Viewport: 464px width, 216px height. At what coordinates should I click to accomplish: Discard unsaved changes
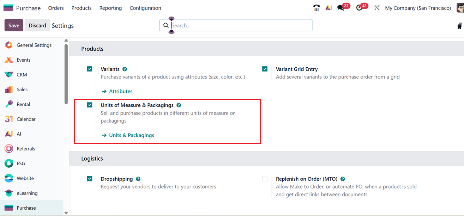37,25
